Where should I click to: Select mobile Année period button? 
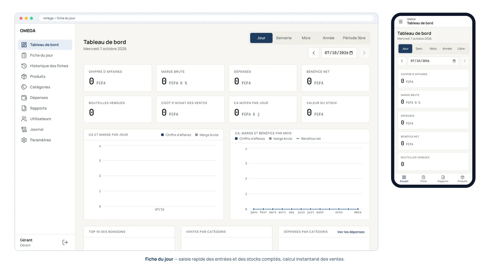click(x=447, y=49)
